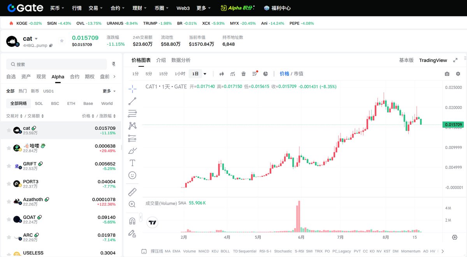Select the 热门 filter

23,91
